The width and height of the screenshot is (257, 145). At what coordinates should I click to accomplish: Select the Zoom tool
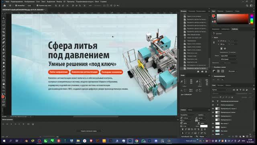(x=4, y=87)
